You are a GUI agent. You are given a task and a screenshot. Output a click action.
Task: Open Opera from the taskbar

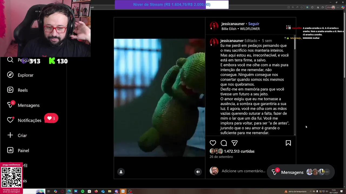tap(62, 191)
